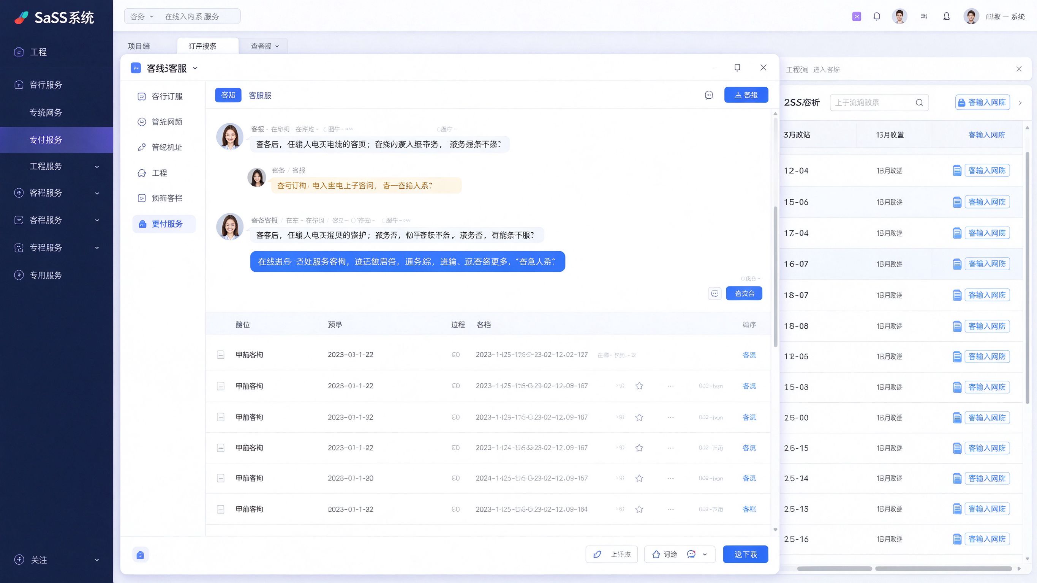Click the search magnifier in right panel

pyautogui.click(x=920, y=102)
